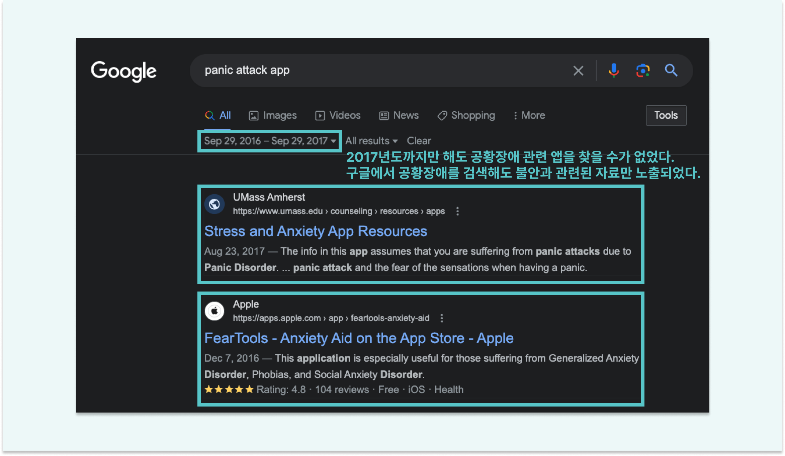The image size is (785, 456).
Task: Click the Dec 7, 2016 result date
Action: (x=232, y=358)
